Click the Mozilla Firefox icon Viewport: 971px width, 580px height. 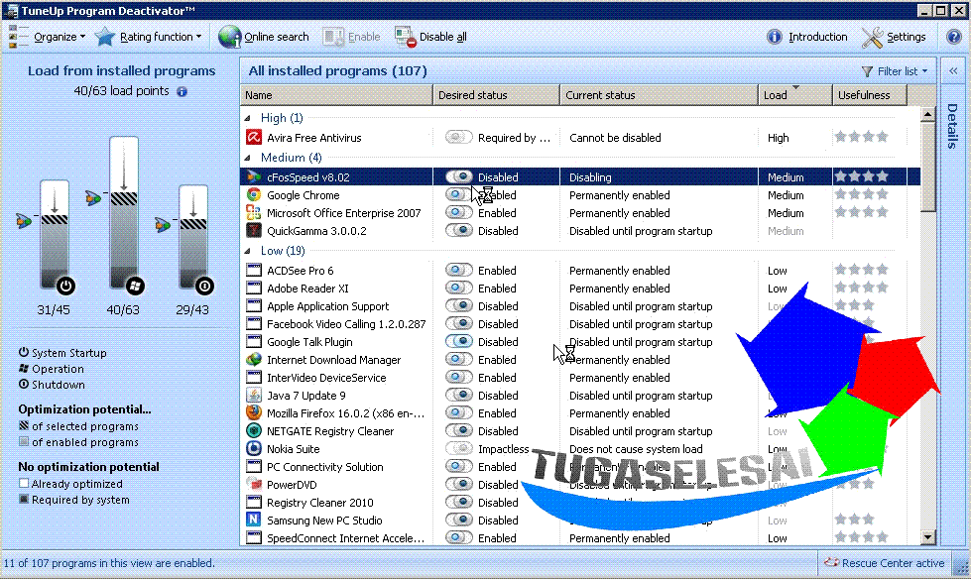253,412
